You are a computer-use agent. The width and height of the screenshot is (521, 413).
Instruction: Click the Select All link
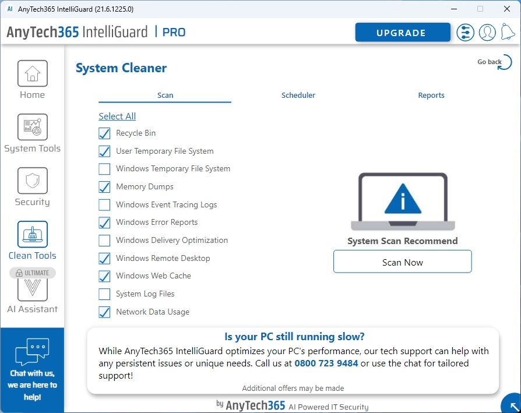[x=117, y=117]
